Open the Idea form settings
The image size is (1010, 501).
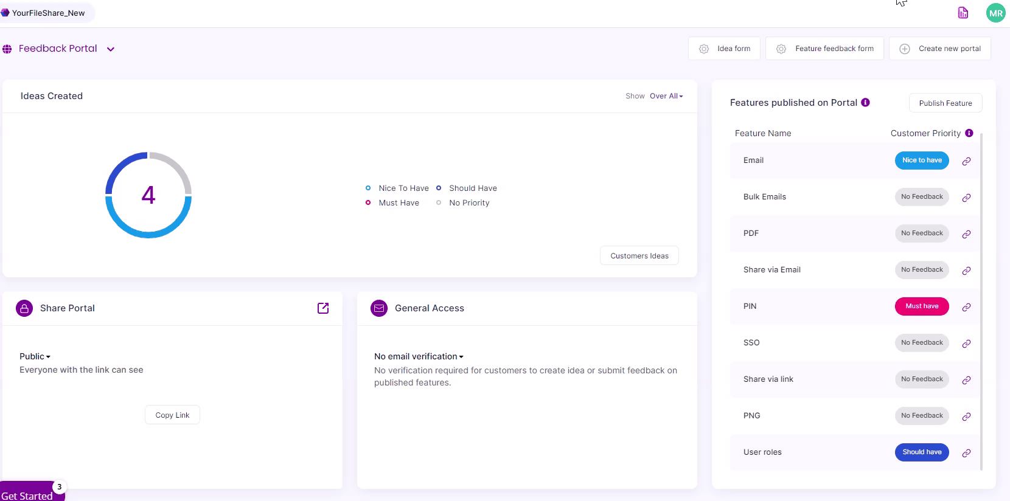tap(724, 49)
